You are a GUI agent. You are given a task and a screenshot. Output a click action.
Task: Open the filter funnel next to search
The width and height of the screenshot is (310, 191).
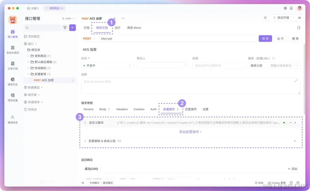pyautogui.click(x=64, y=28)
